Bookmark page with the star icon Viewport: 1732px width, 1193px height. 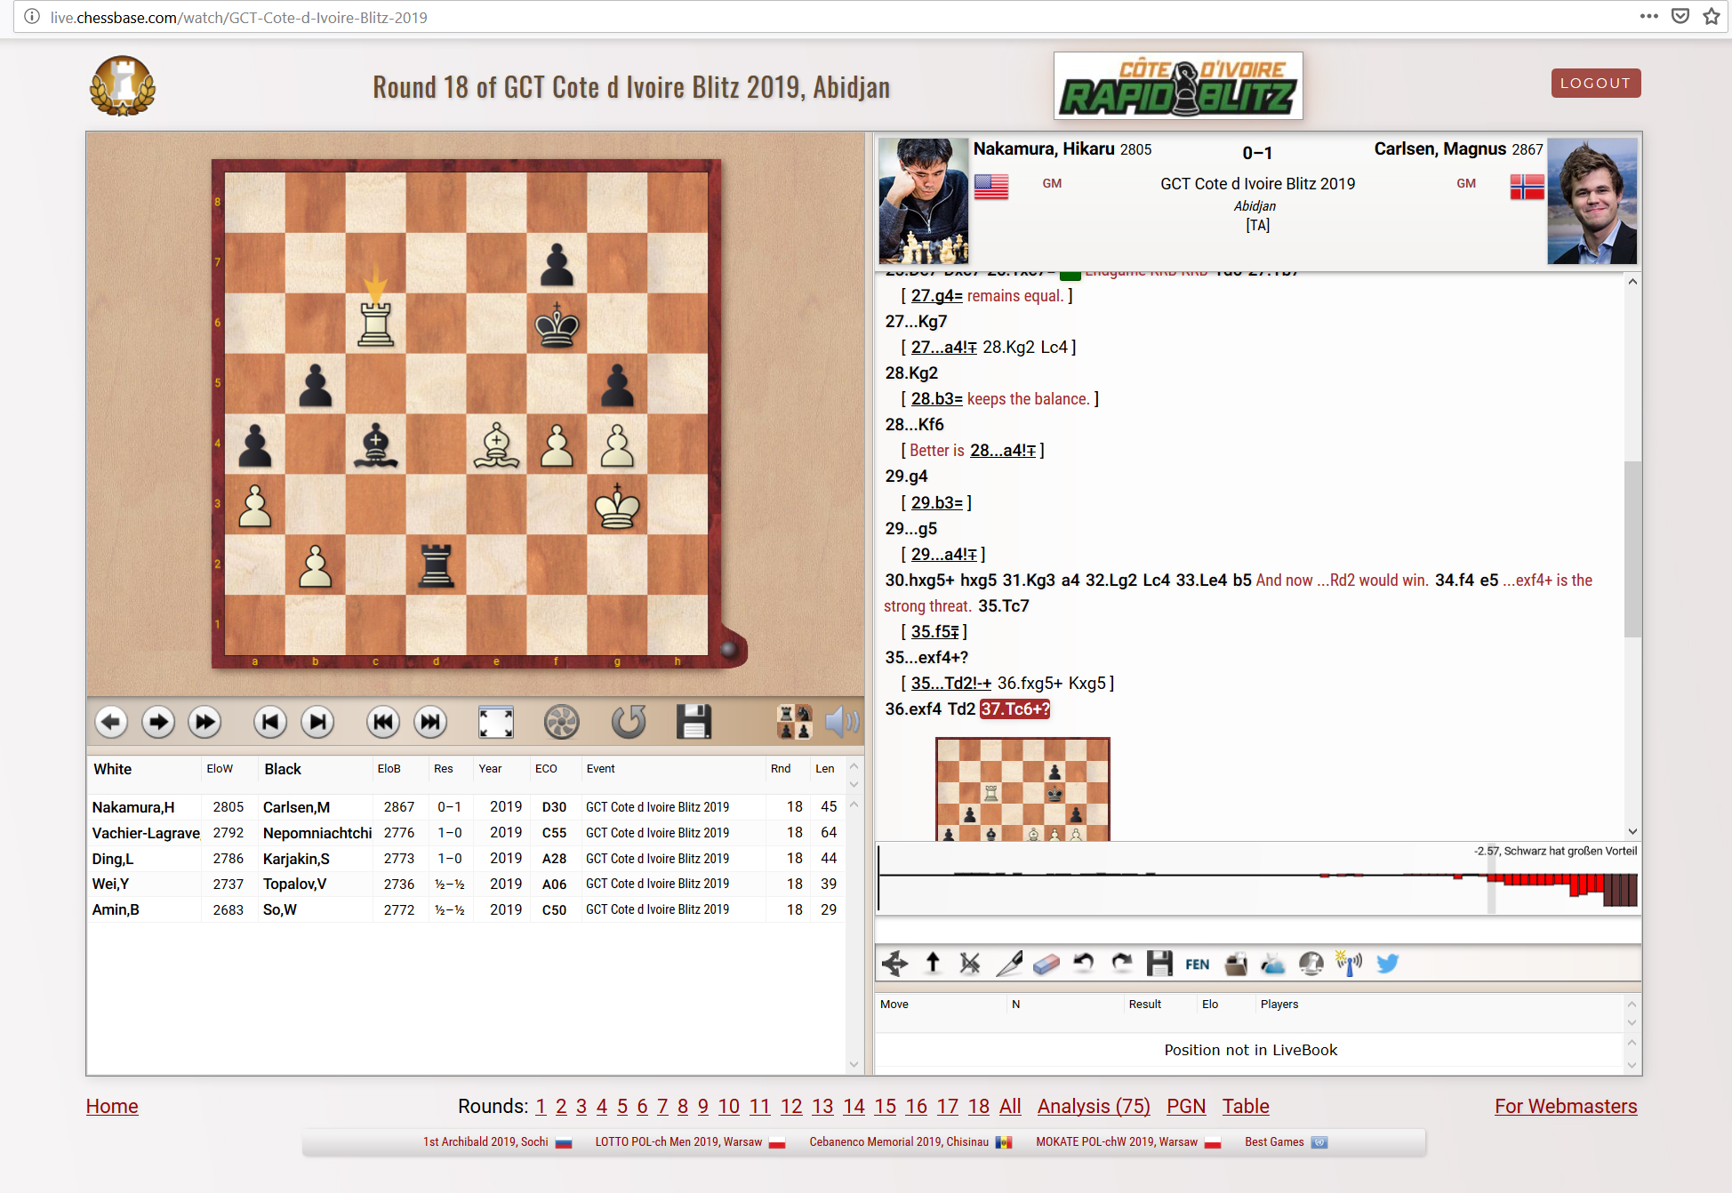(x=1712, y=16)
